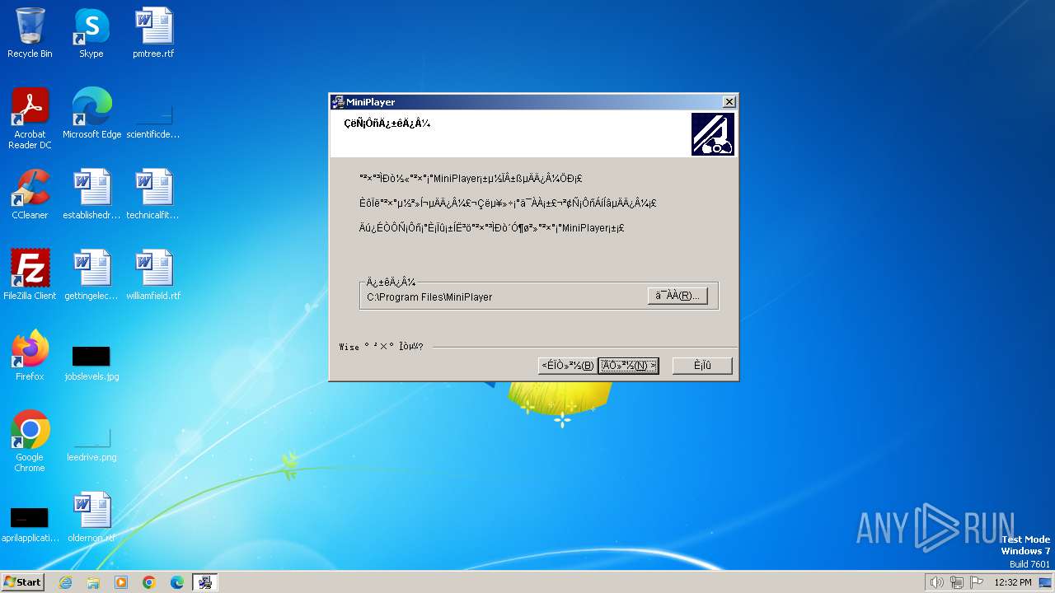Launch Acrobat Reader DC shortcut
The image size is (1055, 593).
coord(30,119)
